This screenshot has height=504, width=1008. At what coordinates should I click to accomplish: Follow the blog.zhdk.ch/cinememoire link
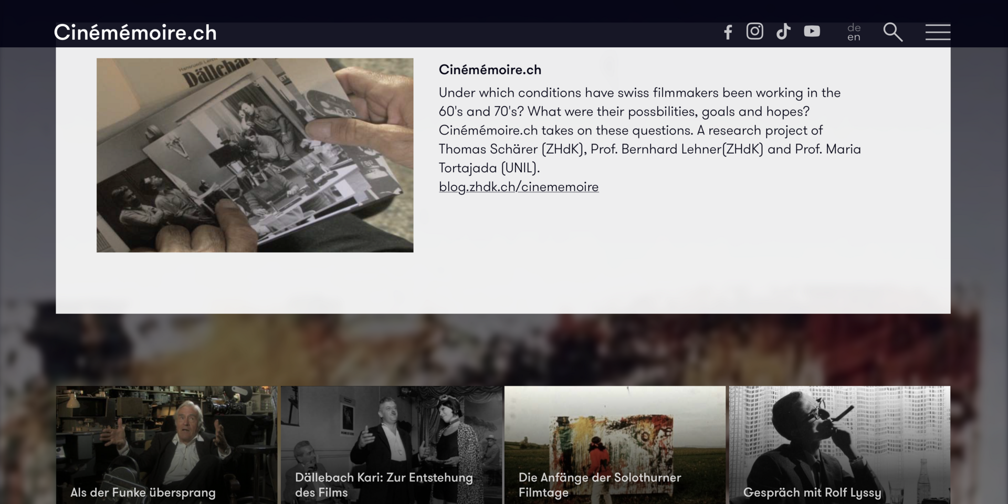tap(518, 187)
